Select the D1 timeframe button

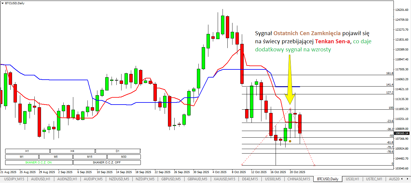tap(118, 151)
